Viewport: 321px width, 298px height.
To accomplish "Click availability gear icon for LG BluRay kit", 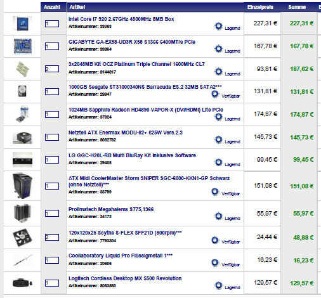I will coord(218,162).
